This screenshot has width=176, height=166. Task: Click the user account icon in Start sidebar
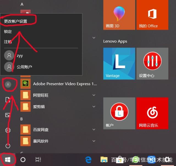point(8,84)
